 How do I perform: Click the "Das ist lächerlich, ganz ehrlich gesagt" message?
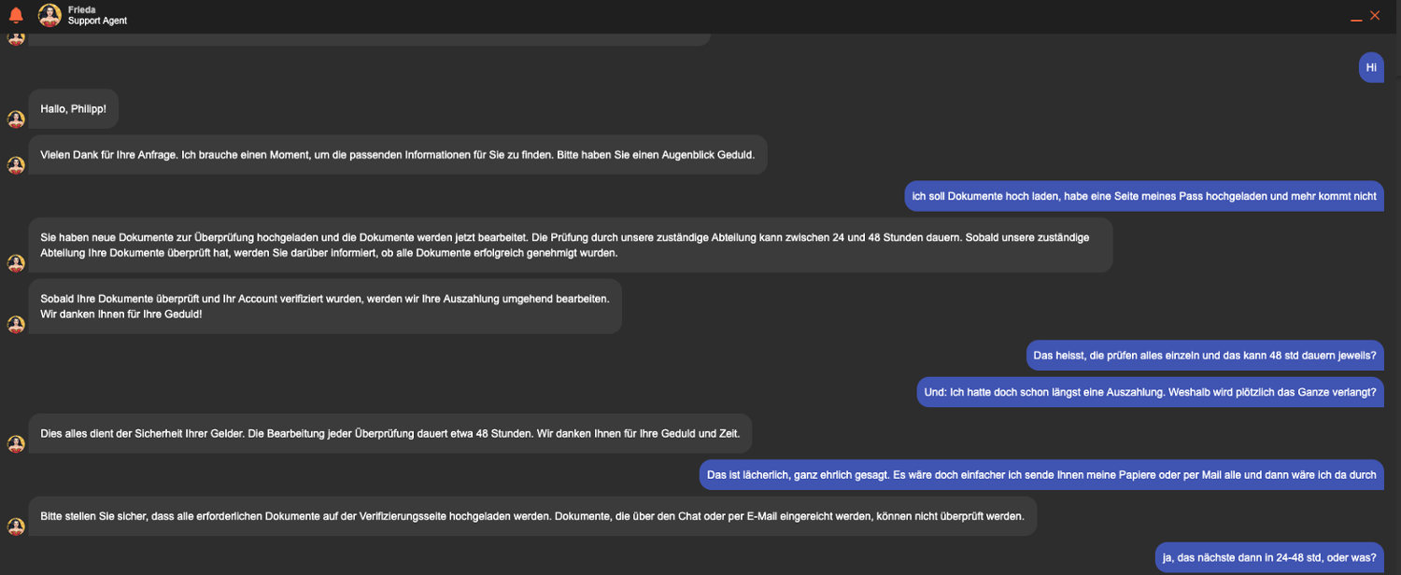point(1041,474)
